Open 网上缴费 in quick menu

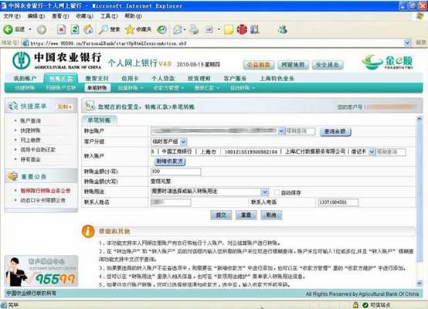coord(31,140)
